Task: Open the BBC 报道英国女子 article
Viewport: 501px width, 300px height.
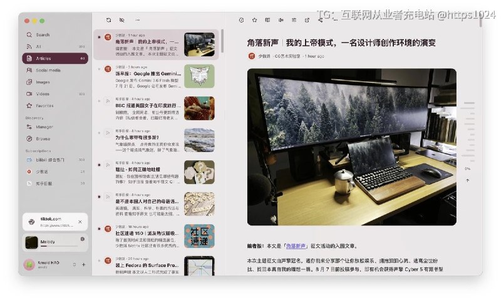Action: tap(156, 108)
